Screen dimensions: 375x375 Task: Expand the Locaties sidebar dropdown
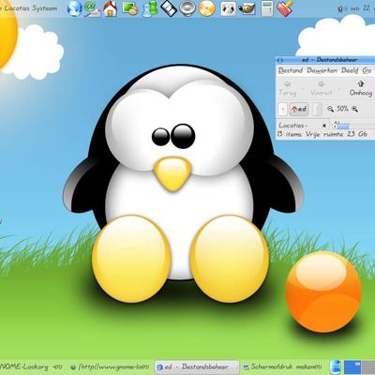(x=293, y=126)
